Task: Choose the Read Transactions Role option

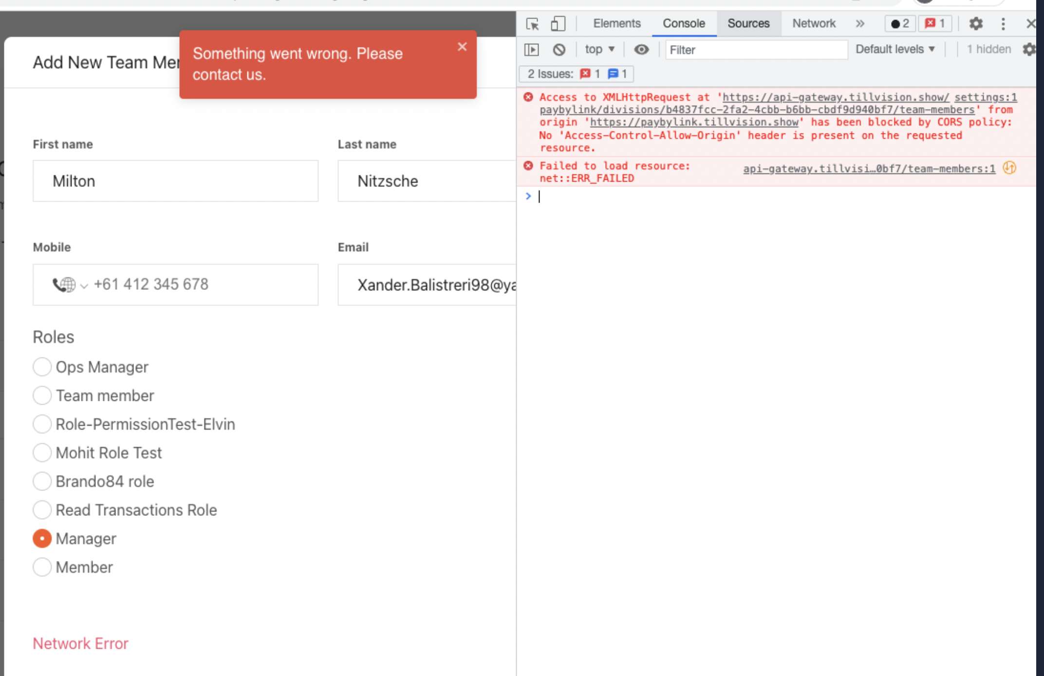Action: tap(42, 509)
